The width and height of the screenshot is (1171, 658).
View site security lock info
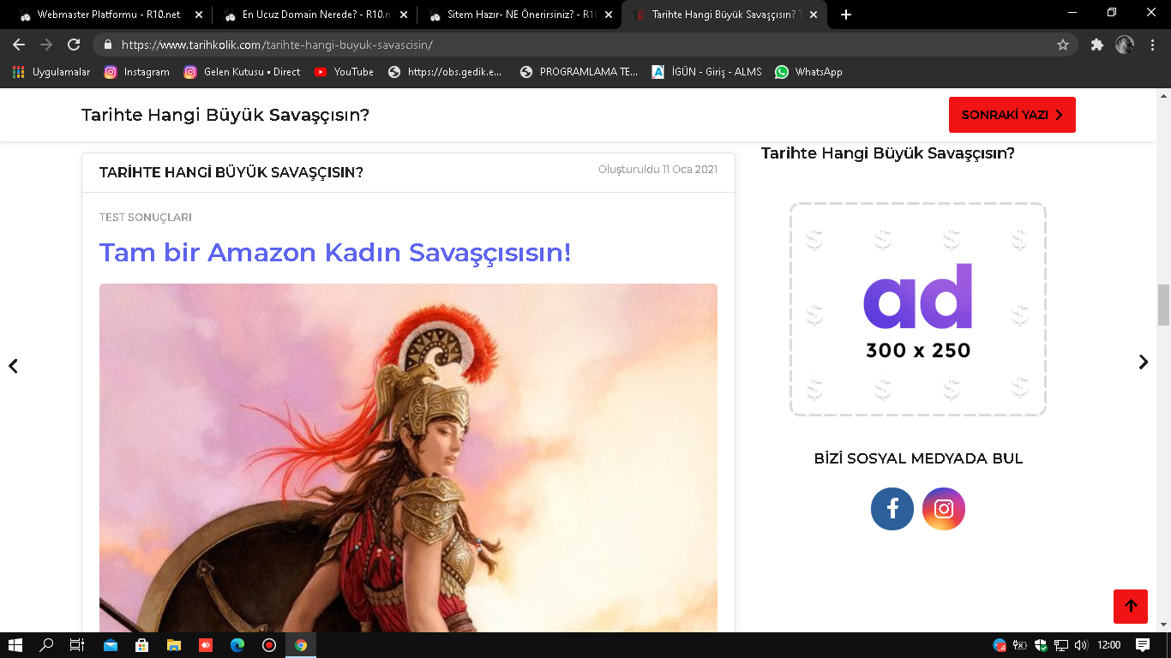[108, 45]
